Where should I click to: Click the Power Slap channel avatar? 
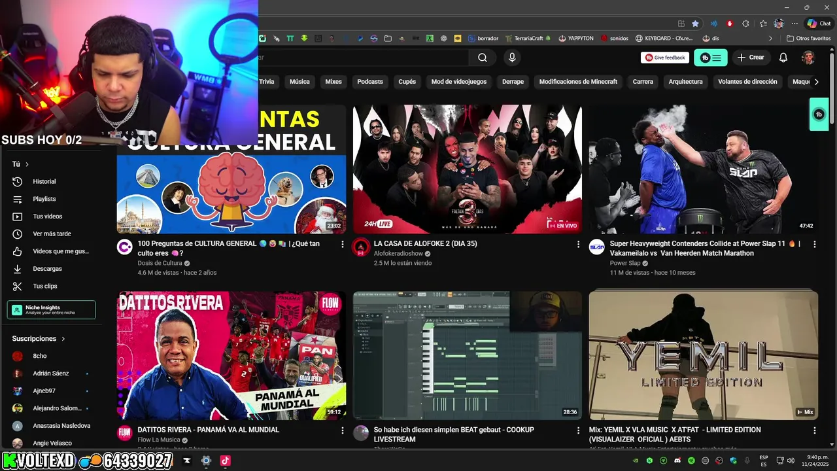click(x=596, y=247)
